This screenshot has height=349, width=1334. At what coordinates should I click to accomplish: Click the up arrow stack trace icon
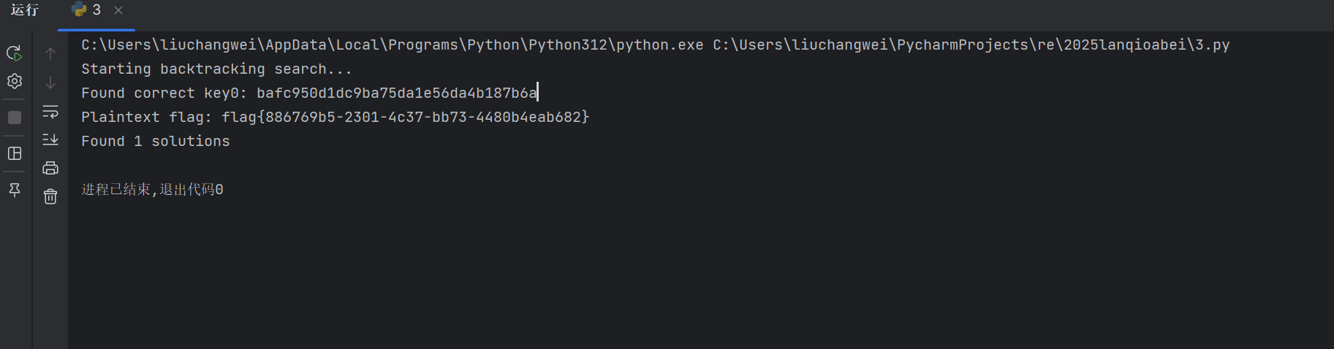pos(50,54)
